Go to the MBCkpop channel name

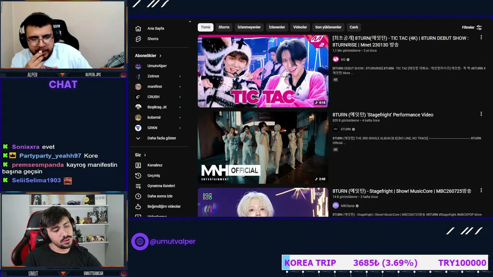[x=348, y=206]
